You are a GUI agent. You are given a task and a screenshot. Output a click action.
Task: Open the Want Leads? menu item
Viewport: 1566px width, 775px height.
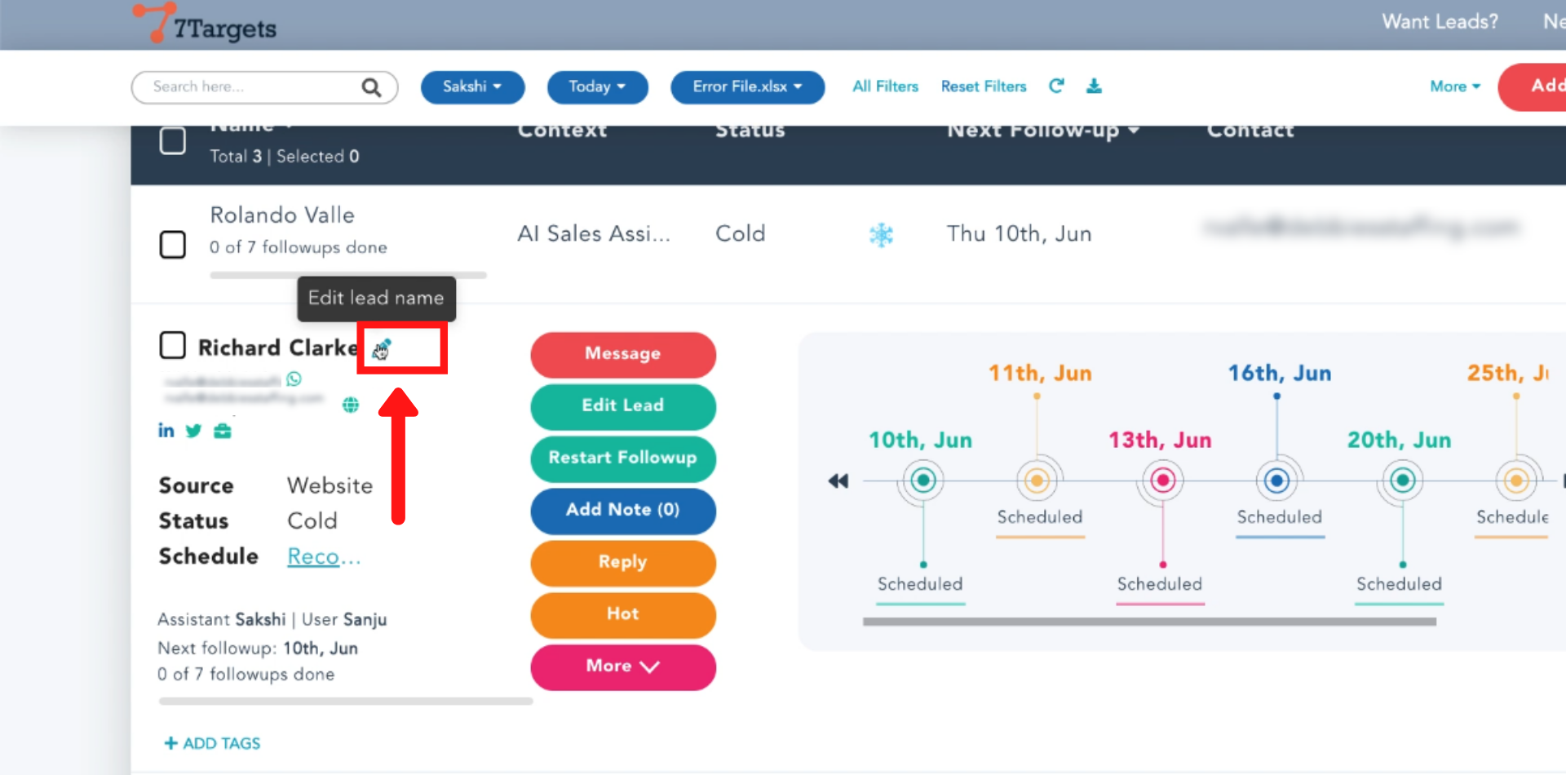point(1440,22)
